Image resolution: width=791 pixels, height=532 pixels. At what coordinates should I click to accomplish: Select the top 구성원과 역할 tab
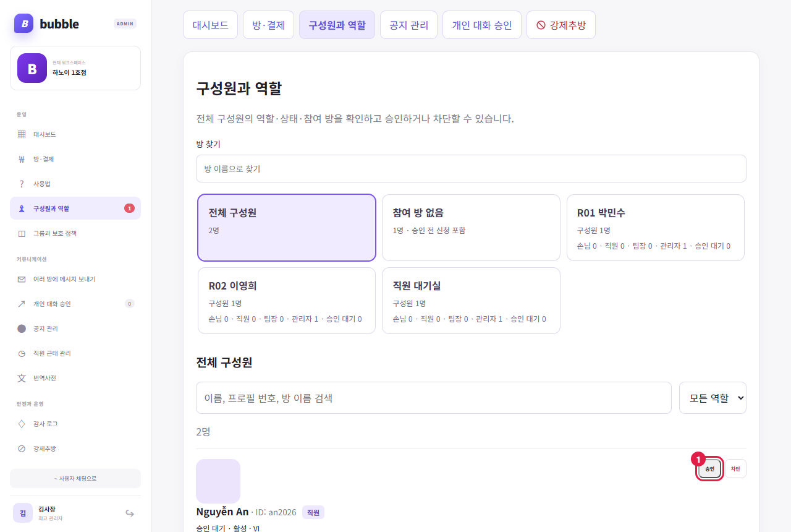[337, 25]
